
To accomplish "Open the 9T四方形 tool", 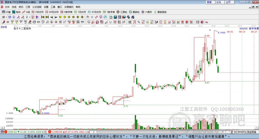I will pyautogui.click(x=95, y=12).
